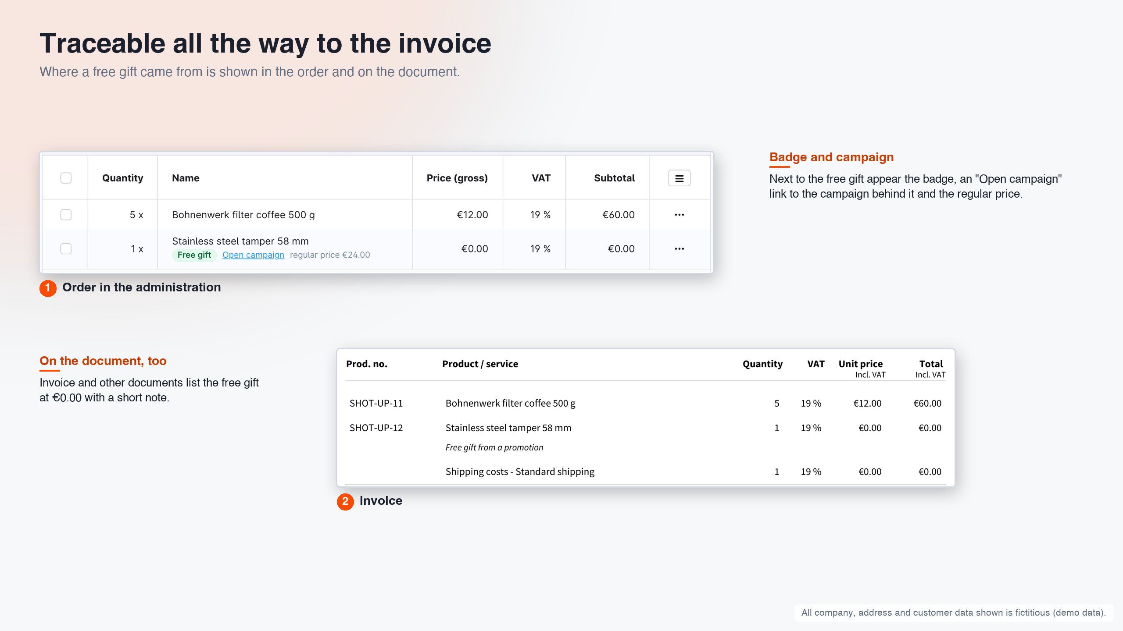1123x631 pixels.
Task: Check the Bohnenwerk filter coffee row checkbox
Action: (x=66, y=215)
